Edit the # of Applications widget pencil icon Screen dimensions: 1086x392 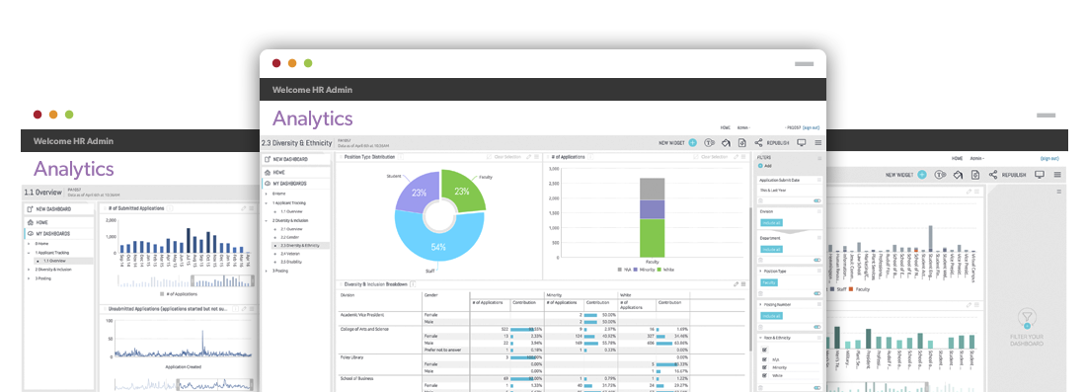(737, 157)
